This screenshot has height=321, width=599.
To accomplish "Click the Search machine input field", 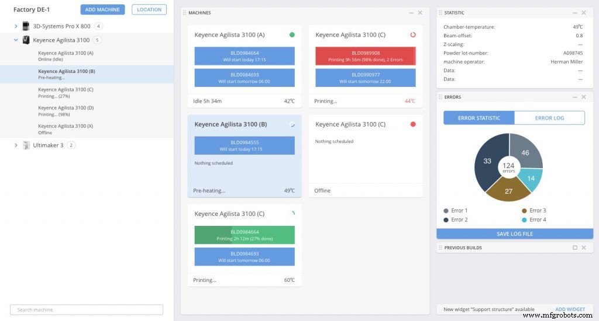I will coord(87,310).
